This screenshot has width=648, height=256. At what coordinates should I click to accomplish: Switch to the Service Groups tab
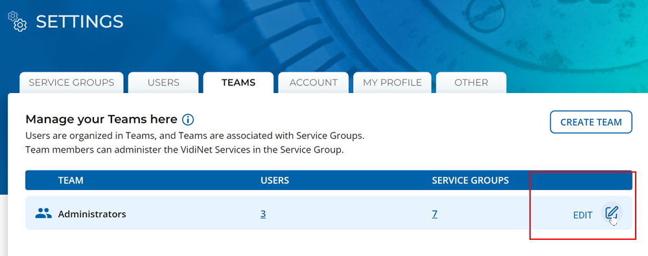[x=71, y=83]
